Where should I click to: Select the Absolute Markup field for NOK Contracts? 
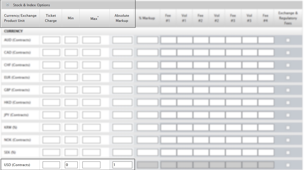coord(122,140)
